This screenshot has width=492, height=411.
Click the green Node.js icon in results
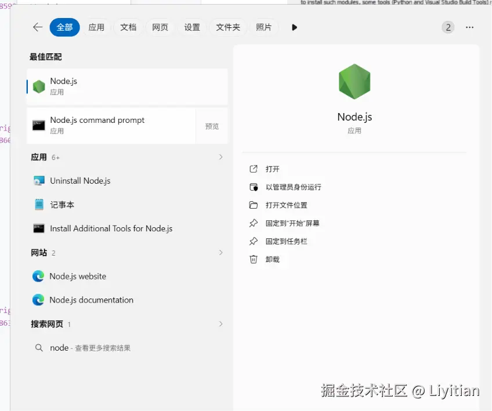39,86
